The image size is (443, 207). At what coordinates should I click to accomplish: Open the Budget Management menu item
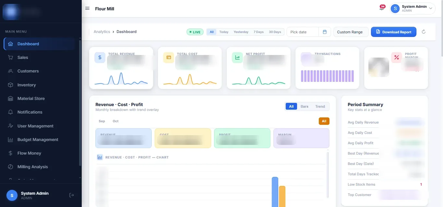(40, 140)
